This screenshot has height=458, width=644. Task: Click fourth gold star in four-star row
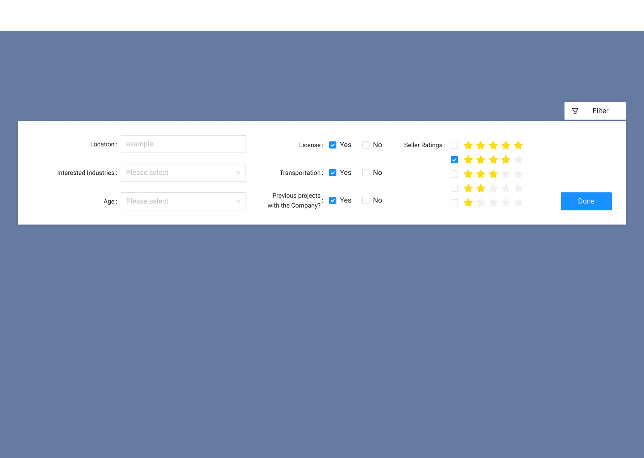(x=506, y=160)
